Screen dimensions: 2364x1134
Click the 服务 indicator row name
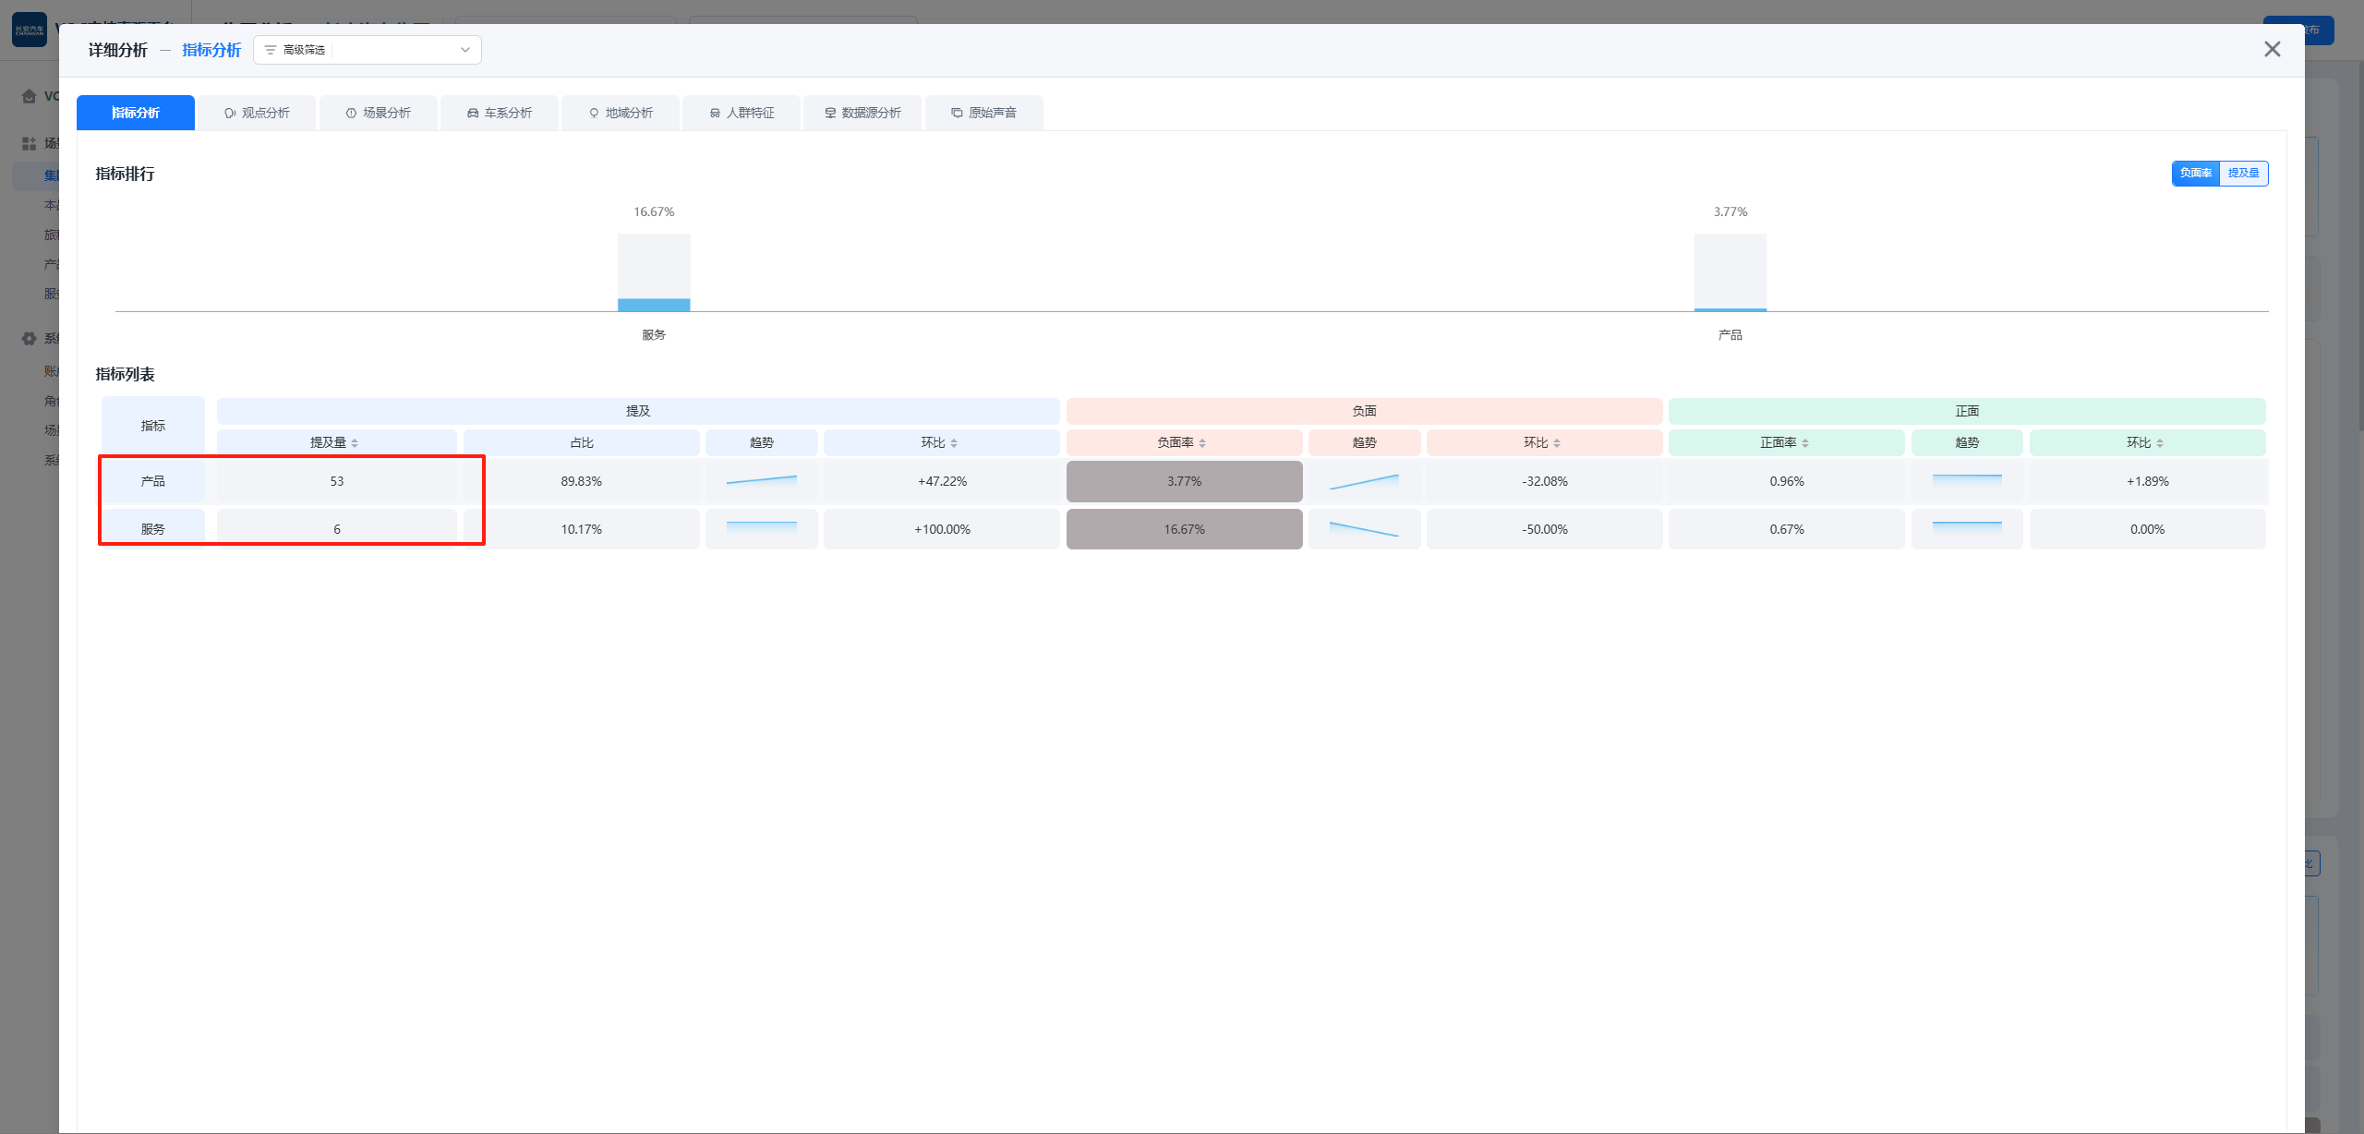click(x=153, y=529)
